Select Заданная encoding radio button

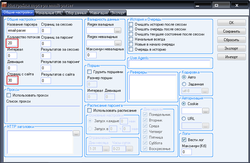(184, 84)
